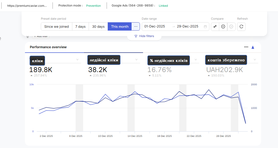Click the compare collapse arrows icon
Image resolution: width=278 pixels, height=148 pixels.
(215, 26)
